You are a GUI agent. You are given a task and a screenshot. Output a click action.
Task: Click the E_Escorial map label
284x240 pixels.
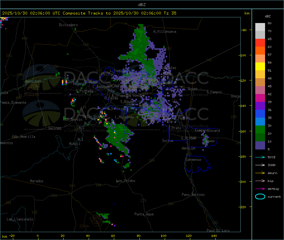(117, 108)
